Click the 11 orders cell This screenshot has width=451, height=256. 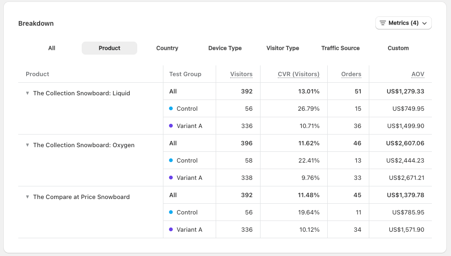click(359, 212)
